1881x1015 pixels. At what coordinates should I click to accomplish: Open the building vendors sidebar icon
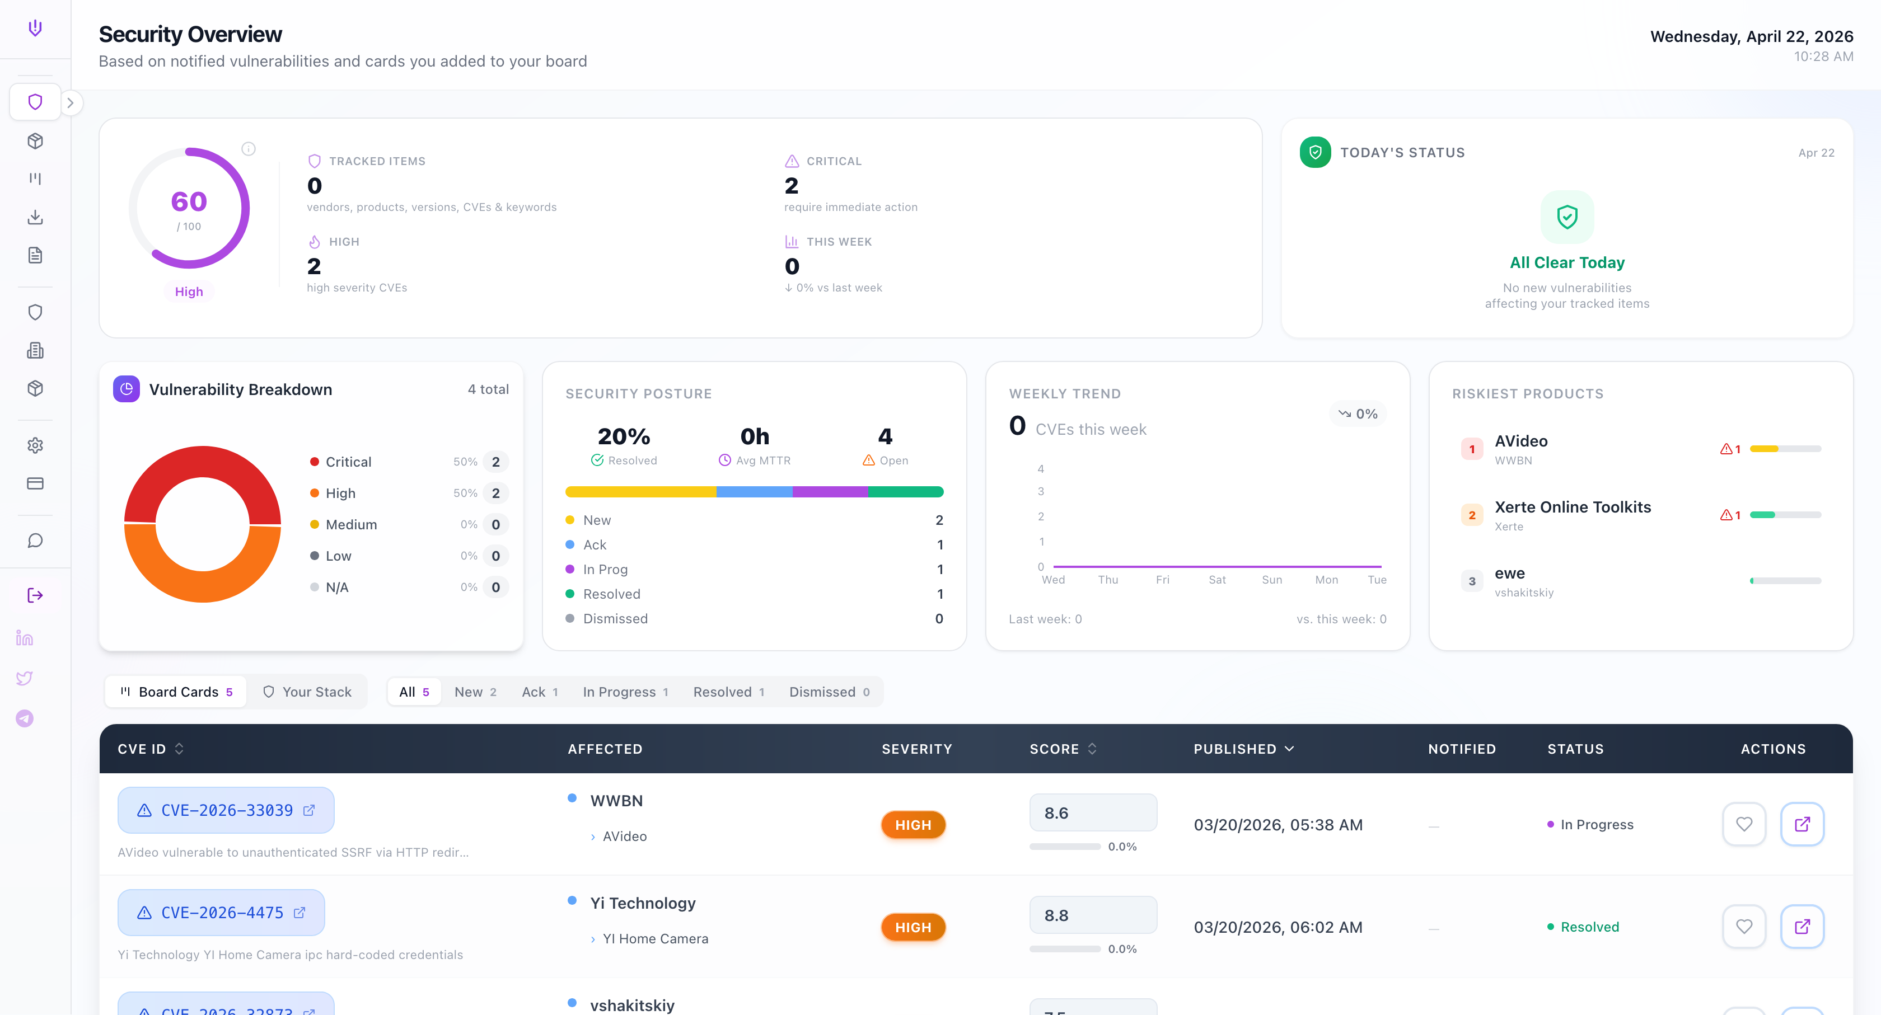point(35,351)
